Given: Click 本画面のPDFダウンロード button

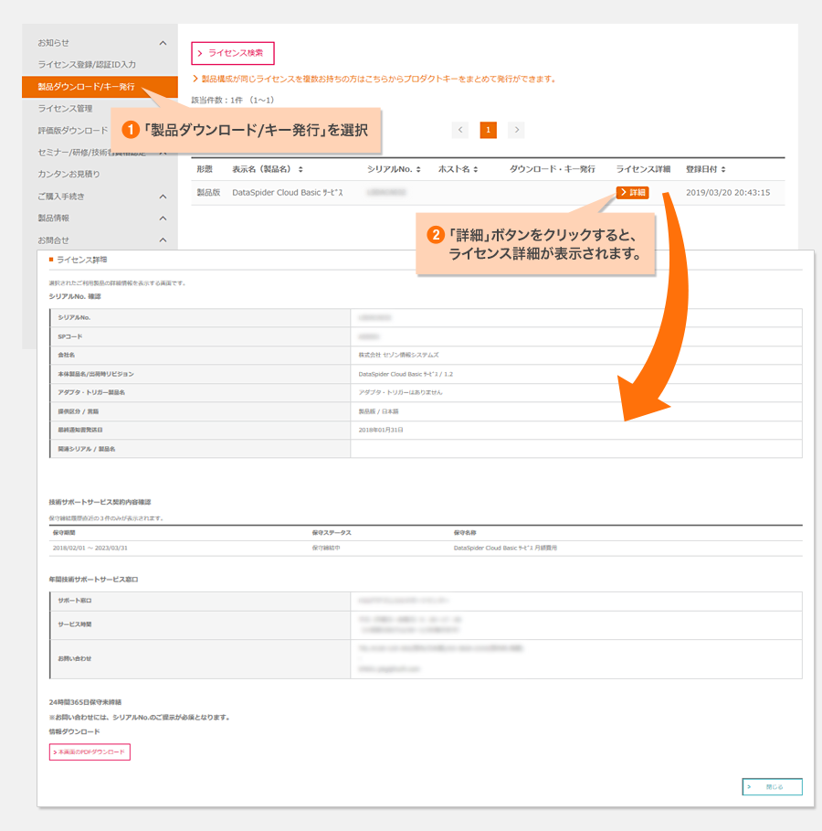Looking at the screenshot, I should click(90, 752).
